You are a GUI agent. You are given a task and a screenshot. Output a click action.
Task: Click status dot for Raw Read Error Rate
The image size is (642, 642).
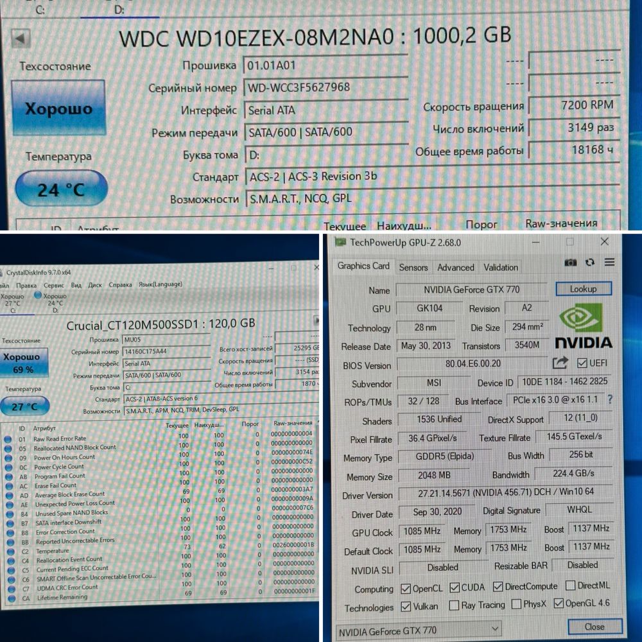(x=7, y=439)
